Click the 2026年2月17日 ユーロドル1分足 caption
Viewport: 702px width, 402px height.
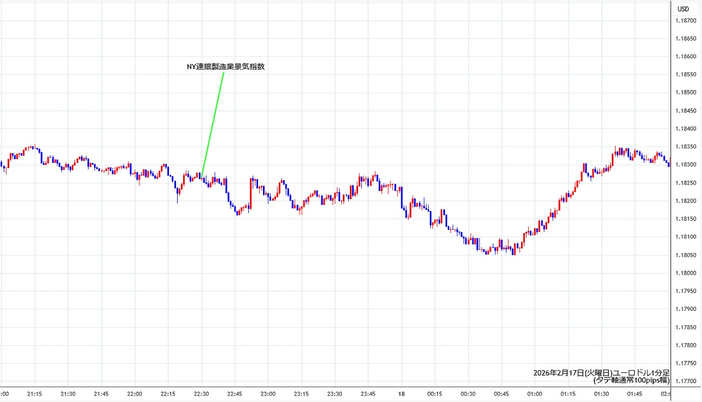[x=601, y=372]
